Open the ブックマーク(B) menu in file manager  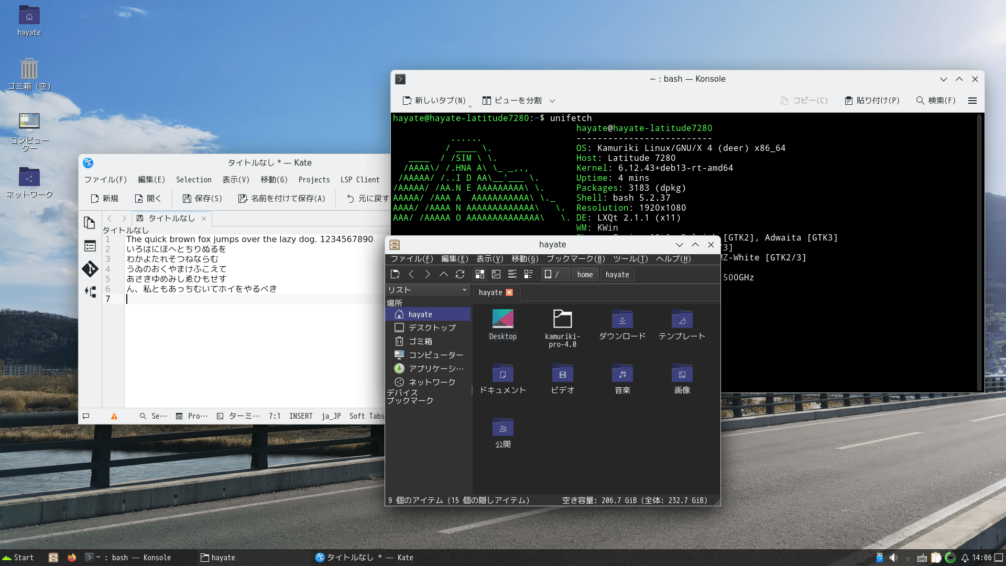(576, 259)
